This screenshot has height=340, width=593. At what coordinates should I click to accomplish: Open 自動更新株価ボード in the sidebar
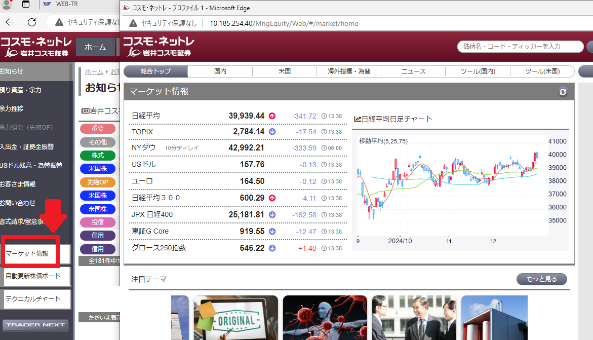(36, 276)
